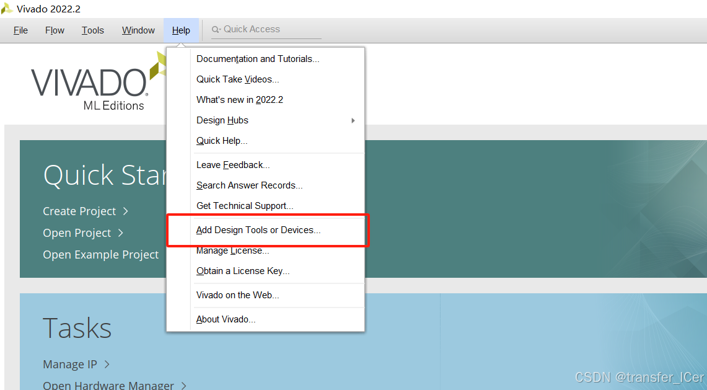The width and height of the screenshot is (707, 390).
Task: Click the chevron beside Open Hardware Manager
Action: [x=183, y=386]
